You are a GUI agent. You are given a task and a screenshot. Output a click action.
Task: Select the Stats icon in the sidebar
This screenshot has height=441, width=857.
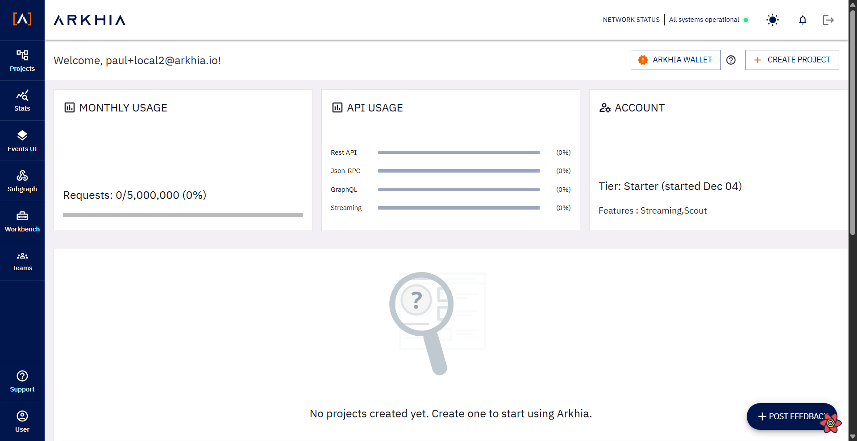pos(22,100)
